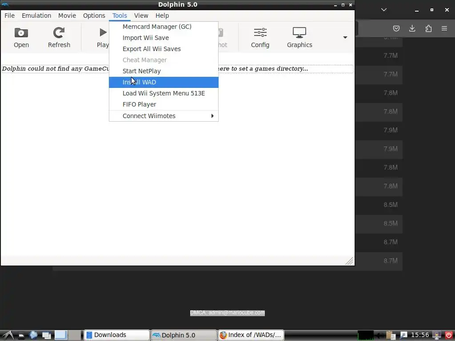Image resolution: width=455 pixels, height=341 pixels.
Task: Click the clipboard tray icon
Action: coord(391,335)
